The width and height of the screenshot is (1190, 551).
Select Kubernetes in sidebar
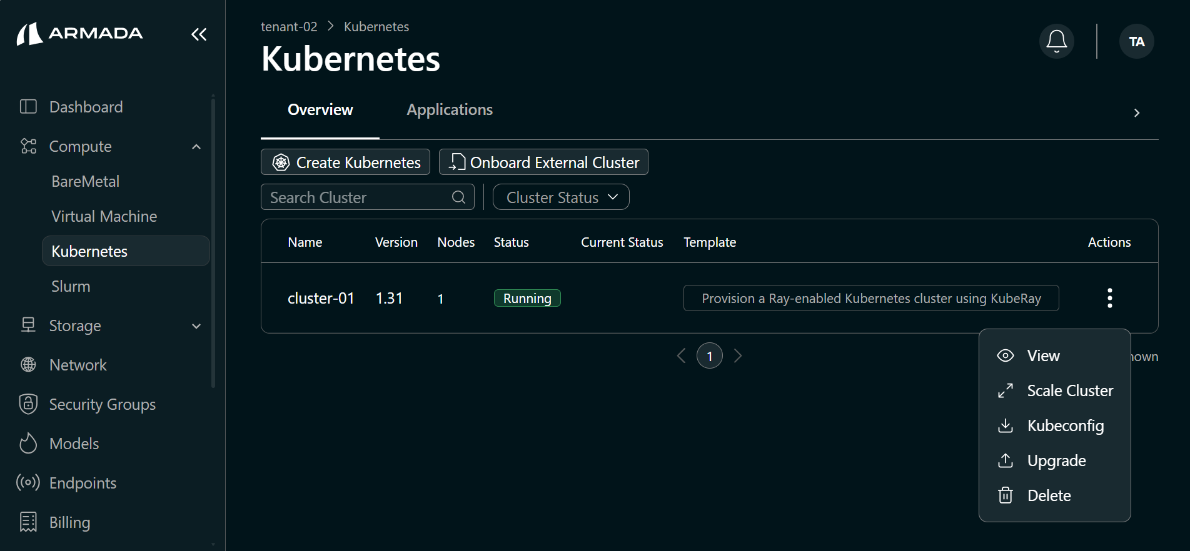(126, 251)
